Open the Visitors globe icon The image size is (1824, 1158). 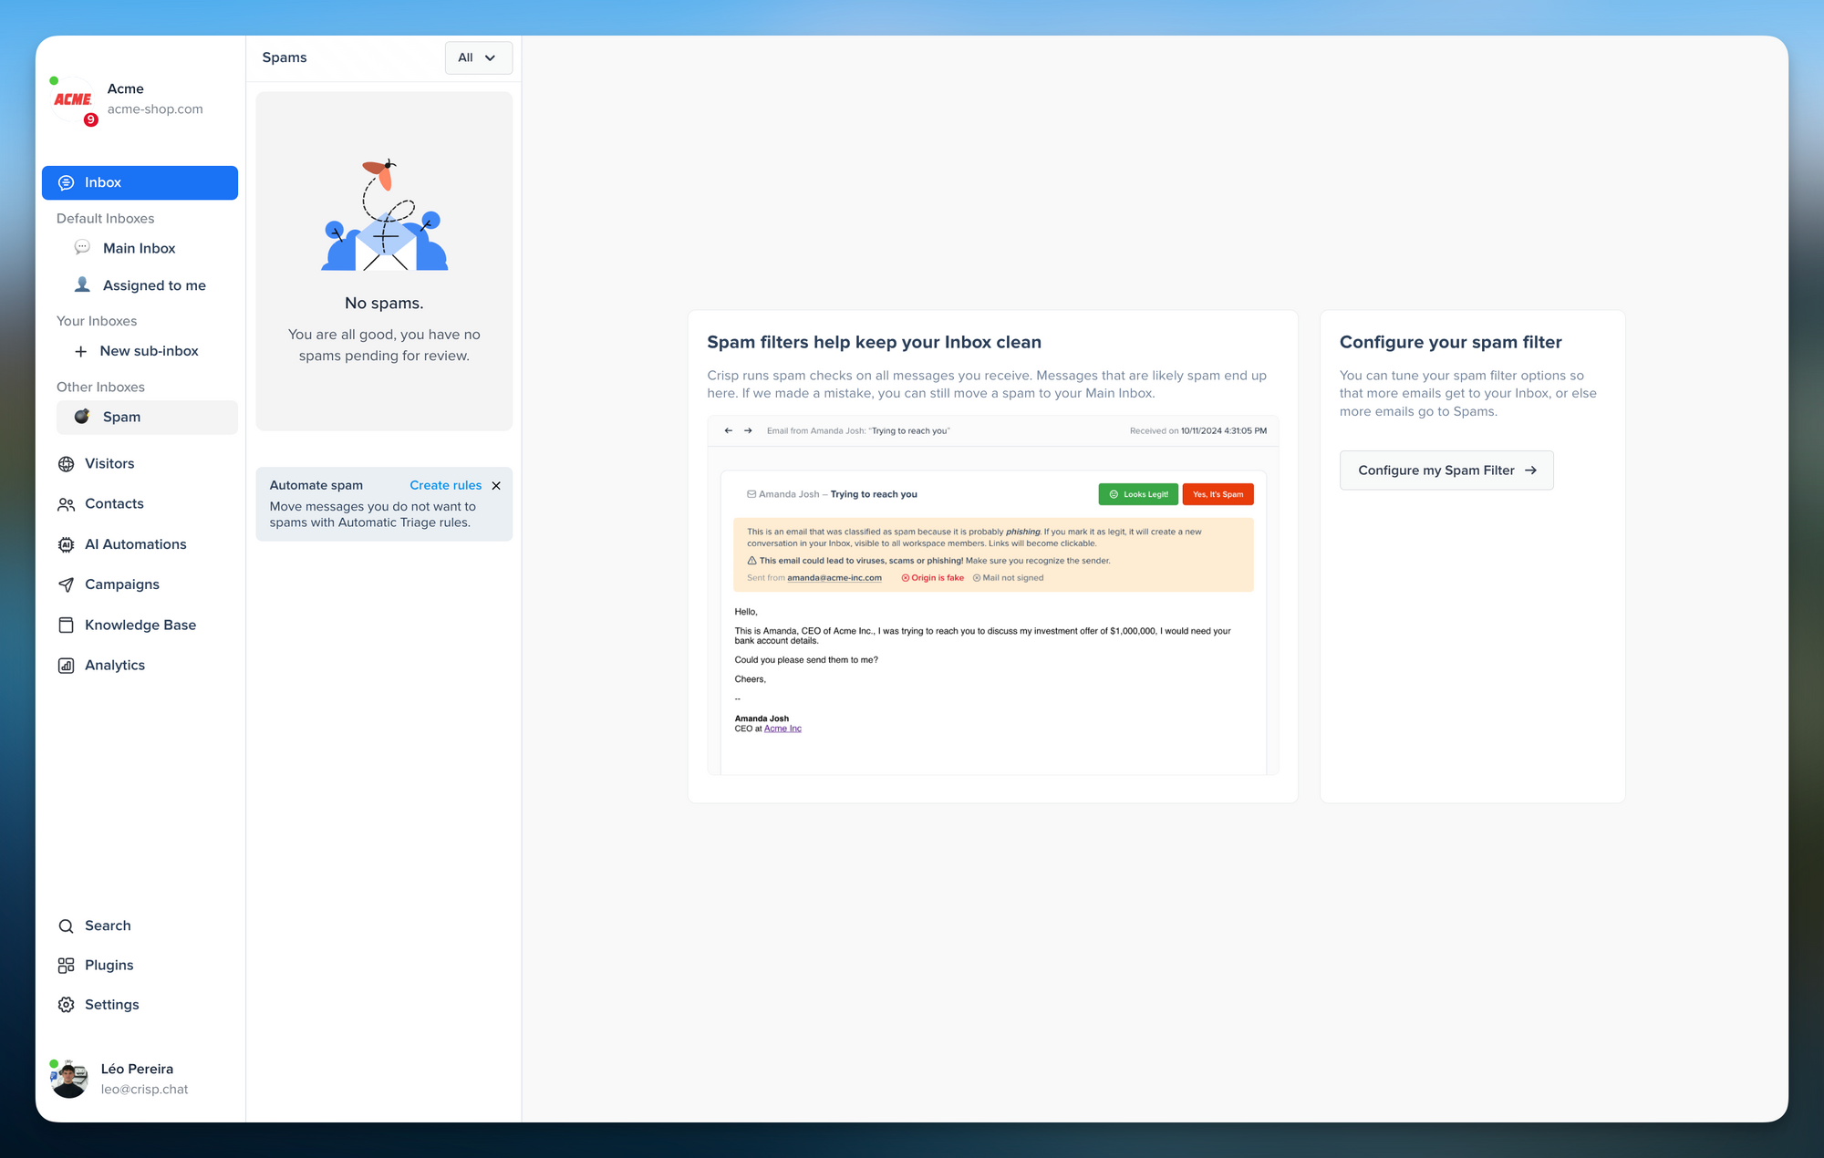coord(66,464)
